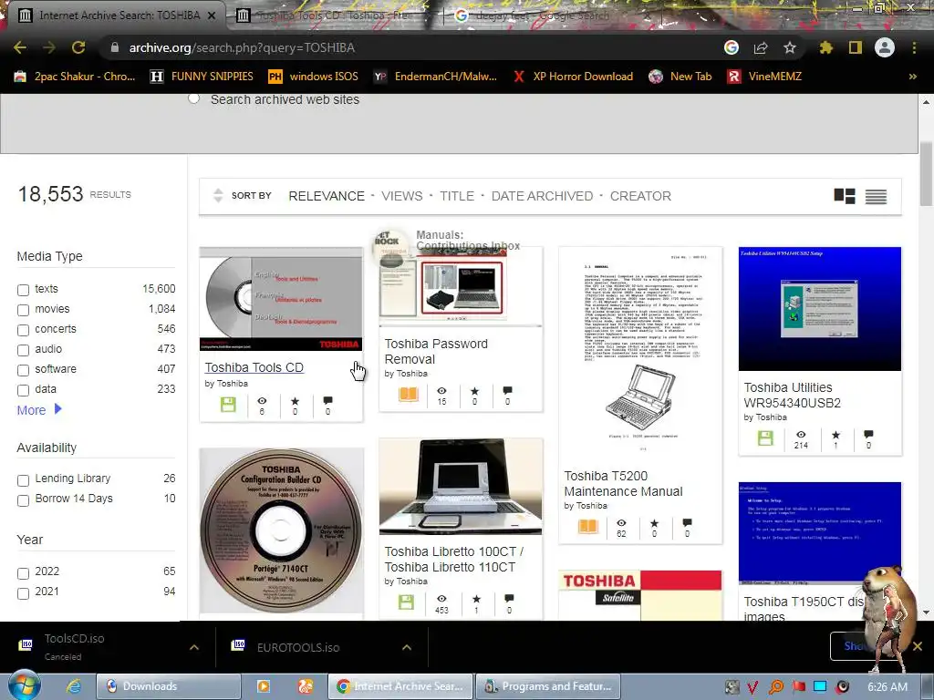Image resolution: width=934 pixels, height=700 pixels.
Task: Switch to list view layout
Action: click(x=877, y=197)
